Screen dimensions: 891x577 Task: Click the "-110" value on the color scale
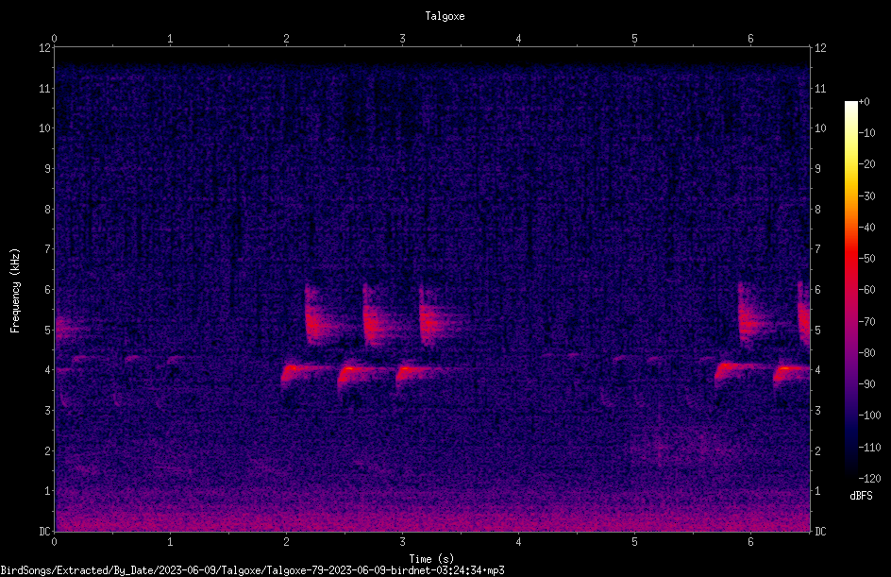[x=870, y=448]
